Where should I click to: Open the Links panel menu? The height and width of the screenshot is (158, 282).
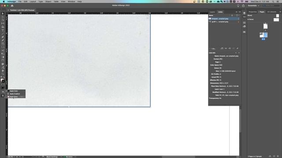coord(240,12)
